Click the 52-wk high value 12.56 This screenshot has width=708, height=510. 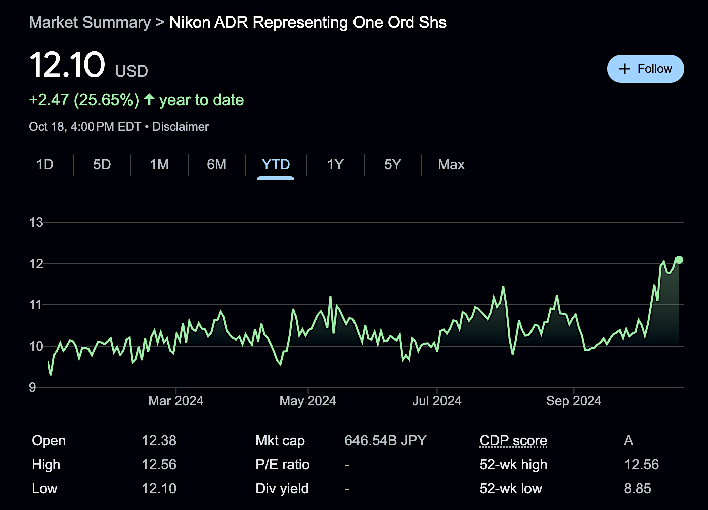(x=641, y=465)
